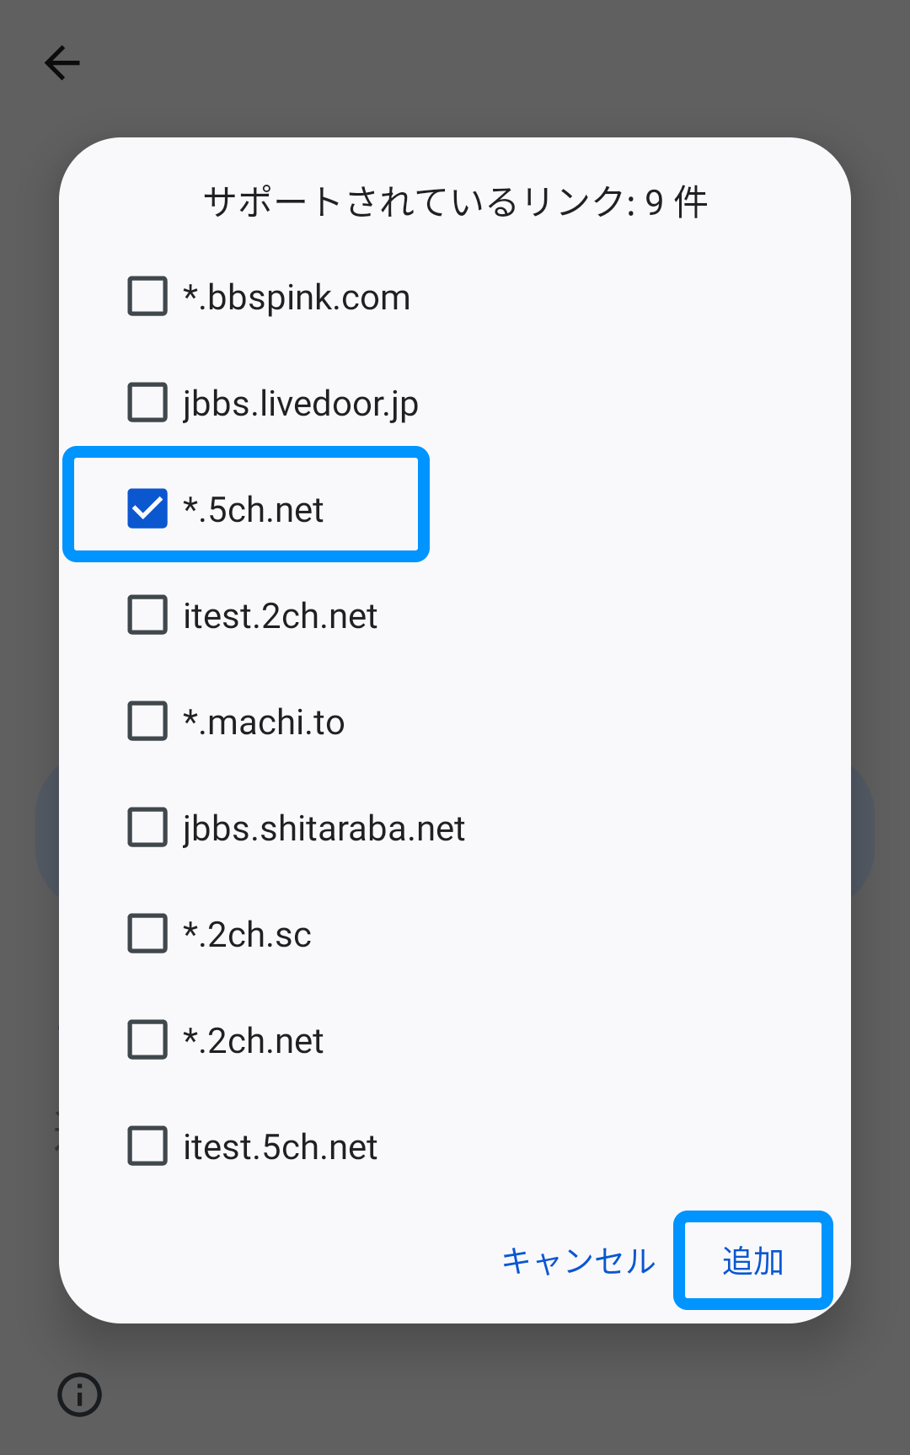The width and height of the screenshot is (910, 1455).
Task: Uncheck the *.5ch.net checkbox
Action: click(x=147, y=508)
